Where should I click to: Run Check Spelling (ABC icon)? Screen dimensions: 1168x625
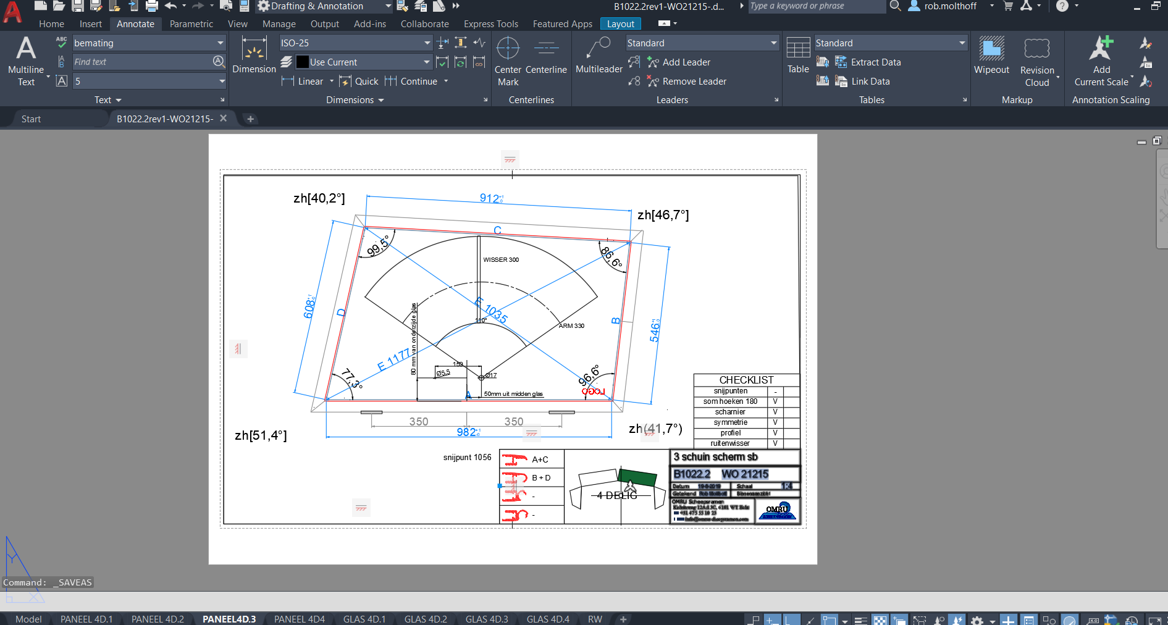click(61, 43)
